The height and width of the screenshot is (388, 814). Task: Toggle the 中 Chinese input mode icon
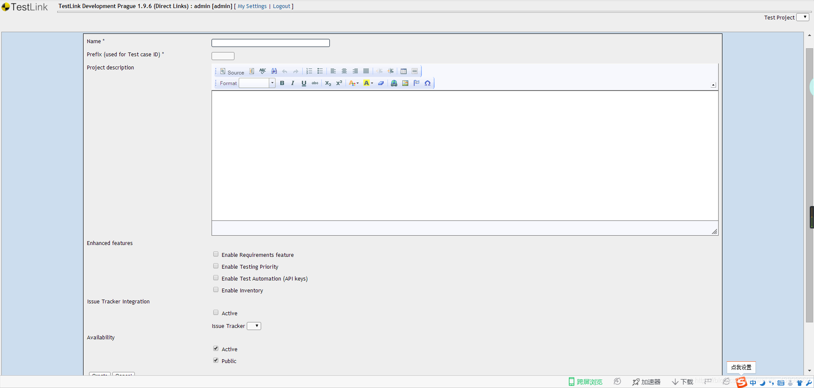point(753,383)
